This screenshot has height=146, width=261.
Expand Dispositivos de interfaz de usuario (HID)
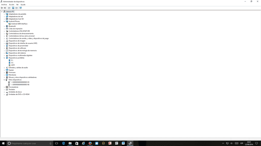[4, 43]
